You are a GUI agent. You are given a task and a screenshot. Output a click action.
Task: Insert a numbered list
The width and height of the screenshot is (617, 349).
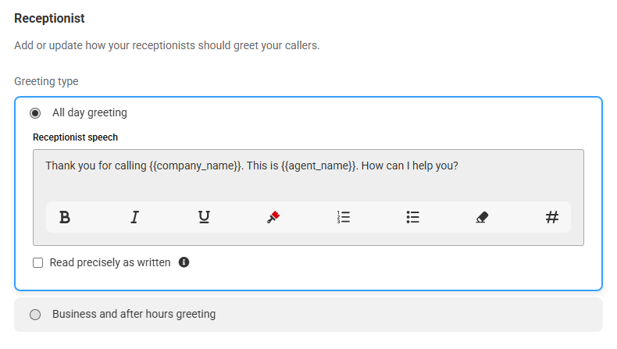click(x=344, y=217)
